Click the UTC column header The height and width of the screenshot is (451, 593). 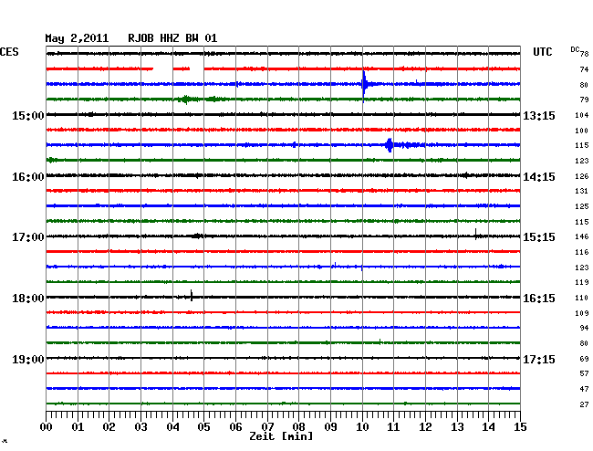click(x=542, y=52)
